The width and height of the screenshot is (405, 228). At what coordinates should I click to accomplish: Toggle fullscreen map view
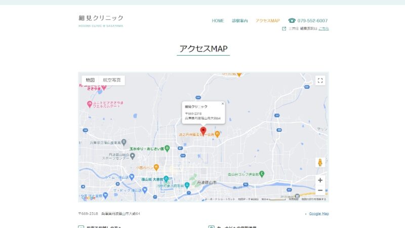tap(320, 81)
